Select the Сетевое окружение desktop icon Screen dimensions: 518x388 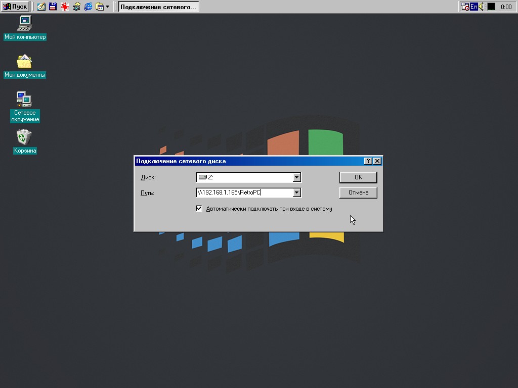[25, 99]
